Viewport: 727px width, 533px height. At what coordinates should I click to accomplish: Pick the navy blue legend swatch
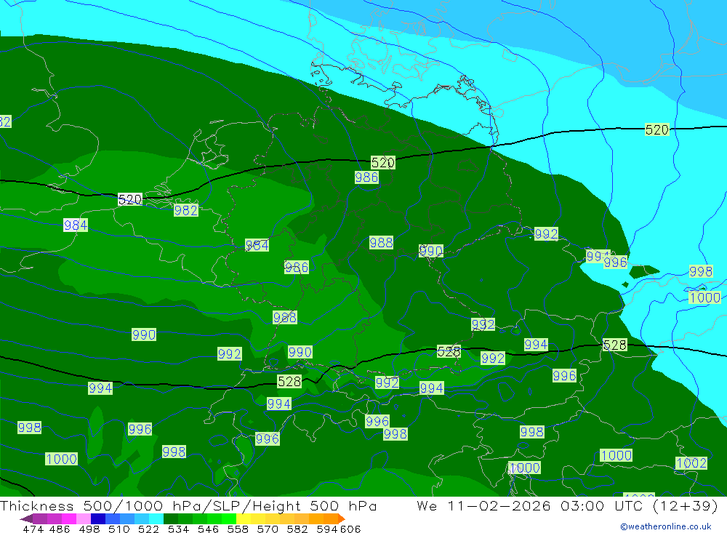tap(98, 518)
